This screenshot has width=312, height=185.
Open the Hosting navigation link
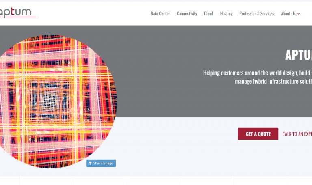(x=226, y=14)
